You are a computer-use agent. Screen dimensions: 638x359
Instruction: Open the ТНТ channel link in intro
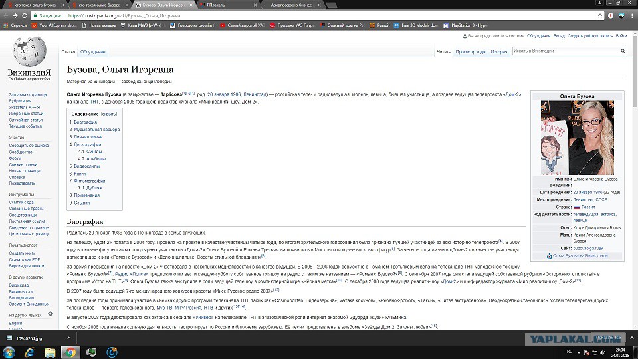click(94, 102)
